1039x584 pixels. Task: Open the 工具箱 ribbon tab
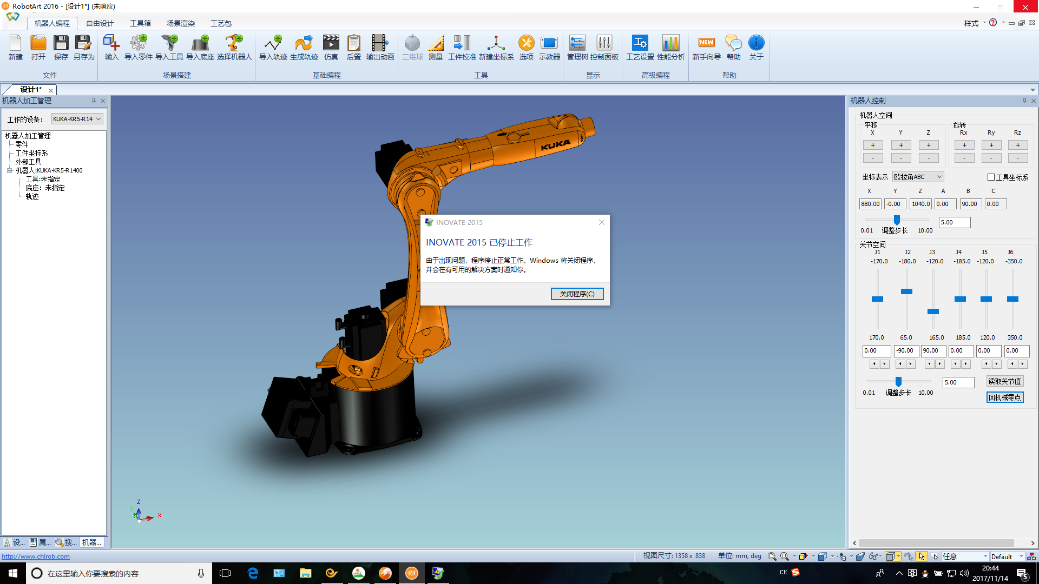[140, 23]
